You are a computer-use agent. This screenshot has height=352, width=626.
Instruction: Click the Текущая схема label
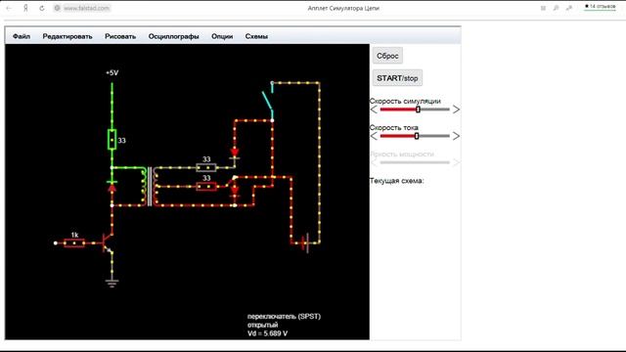[396, 181]
